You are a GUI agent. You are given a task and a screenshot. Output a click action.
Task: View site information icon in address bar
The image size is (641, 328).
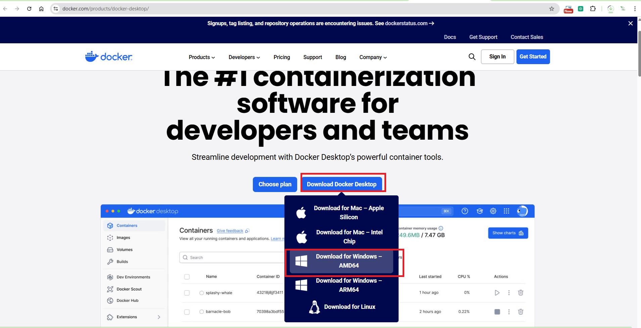pos(56,9)
